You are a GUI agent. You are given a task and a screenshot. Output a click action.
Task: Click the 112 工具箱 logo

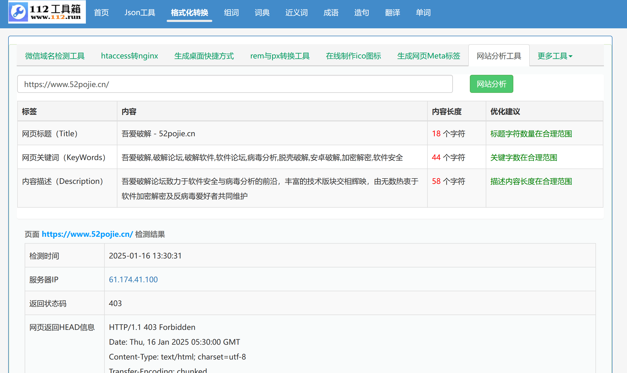47,12
